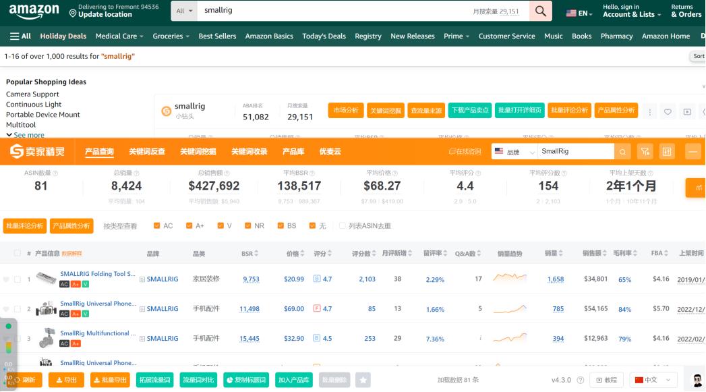This screenshot has width=706, height=392.
Task: Click the column settings icon in orange bar
Action: (668, 152)
